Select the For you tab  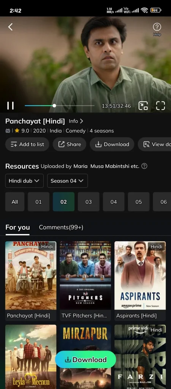click(x=17, y=228)
